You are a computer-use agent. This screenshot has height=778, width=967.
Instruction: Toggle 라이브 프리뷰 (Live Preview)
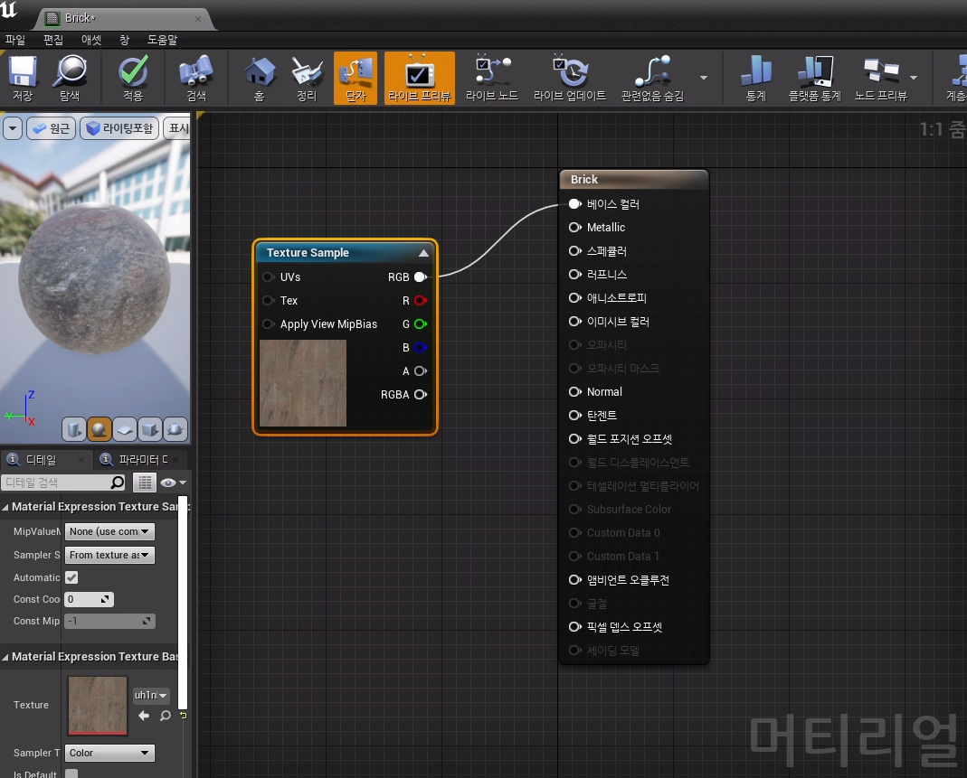click(x=420, y=78)
